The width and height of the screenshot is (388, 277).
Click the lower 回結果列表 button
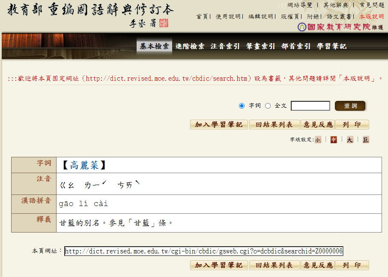[x=275, y=265]
